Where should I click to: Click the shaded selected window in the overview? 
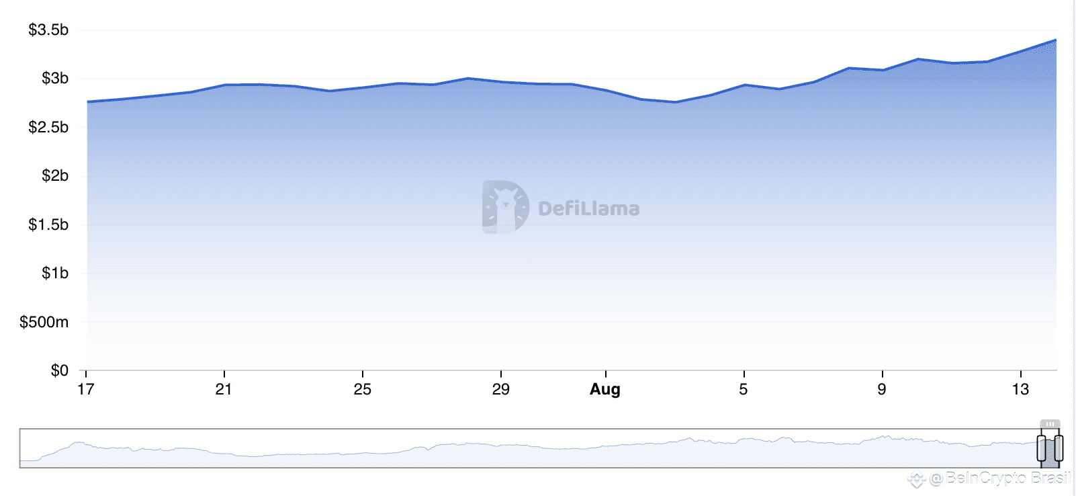tap(1050, 448)
